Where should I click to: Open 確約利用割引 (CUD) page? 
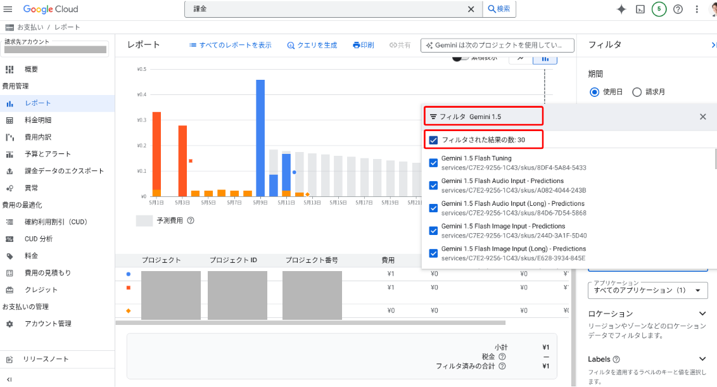click(57, 222)
